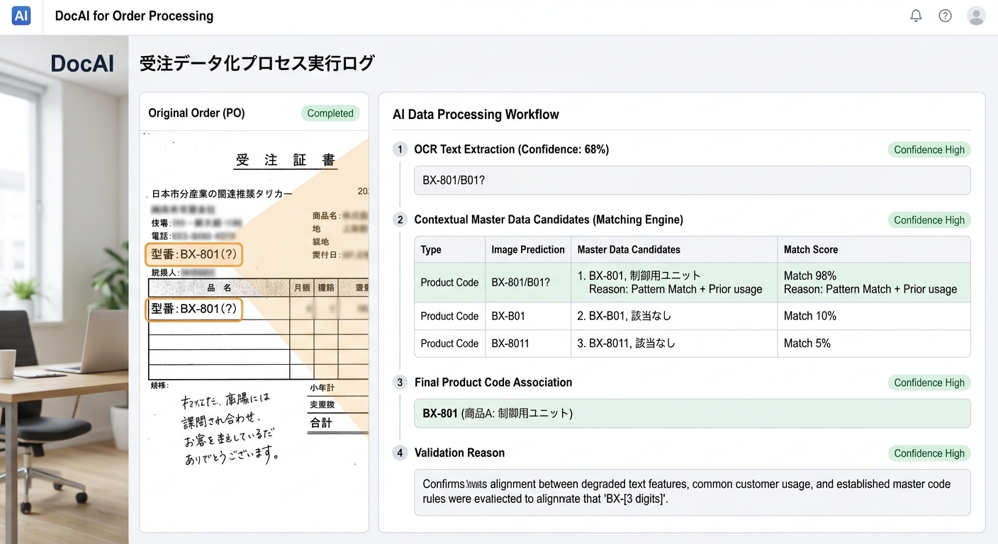The image size is (998, 544).
Task: Select the final code field BX-801 (商品A: 制御用ユニット)
Action: coord(692,413)
